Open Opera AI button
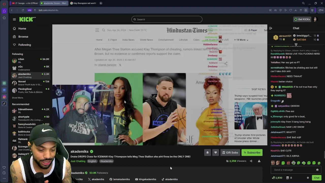Screen dimensions: 325x183 coord(321,10)
